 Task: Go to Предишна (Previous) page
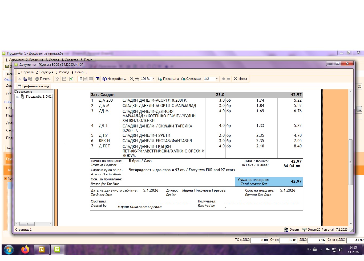(168, 79)
